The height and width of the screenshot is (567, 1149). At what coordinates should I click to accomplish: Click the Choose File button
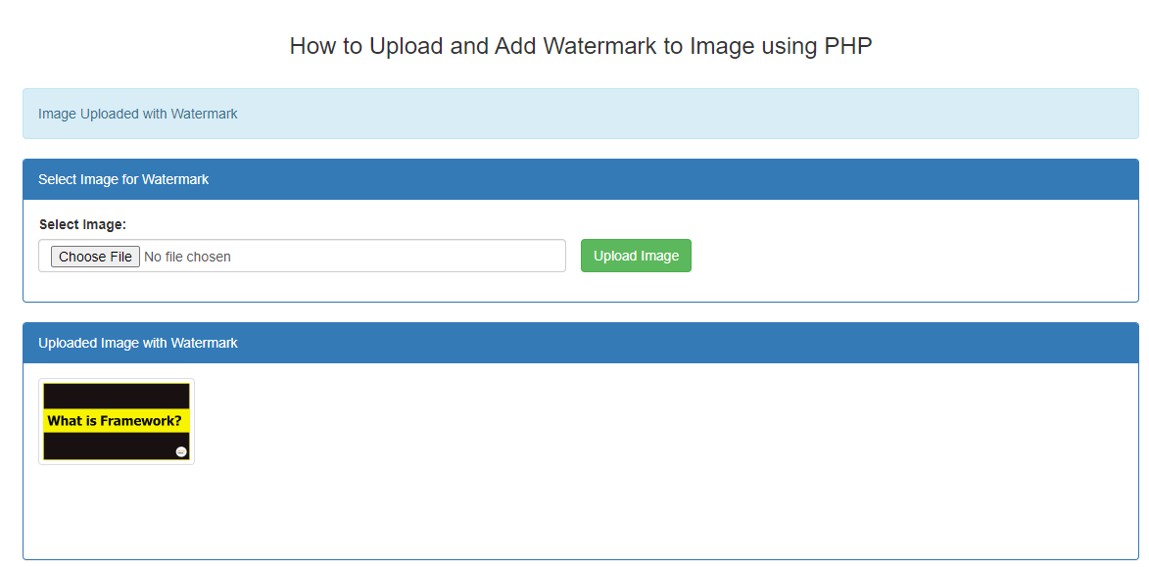[x=95, y=257]
